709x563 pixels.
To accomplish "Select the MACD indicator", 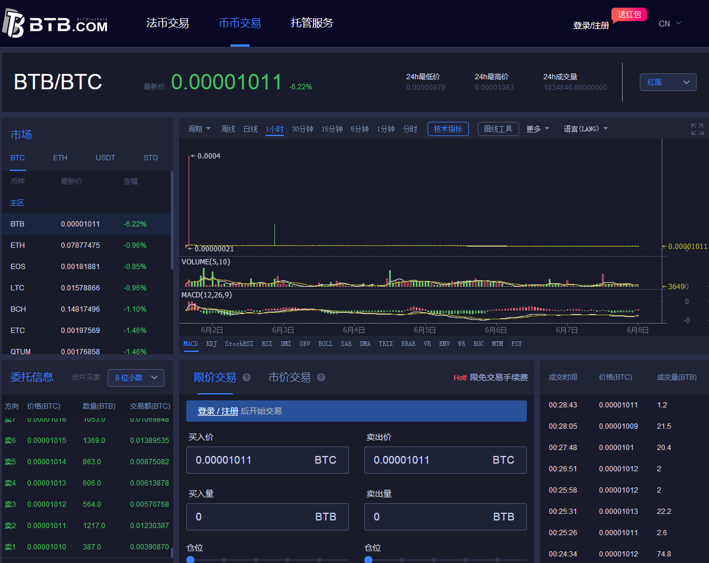I will click(x=190, y=344).
